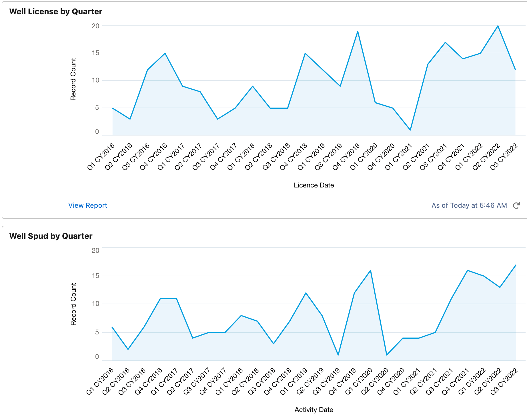Click the Record Count label of License chart

pos(73,79)
